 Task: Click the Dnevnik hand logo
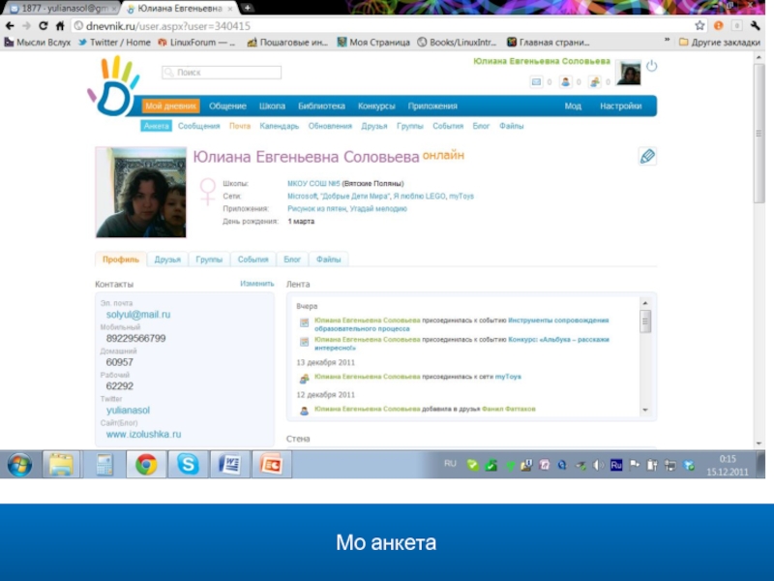coord(113,86)
